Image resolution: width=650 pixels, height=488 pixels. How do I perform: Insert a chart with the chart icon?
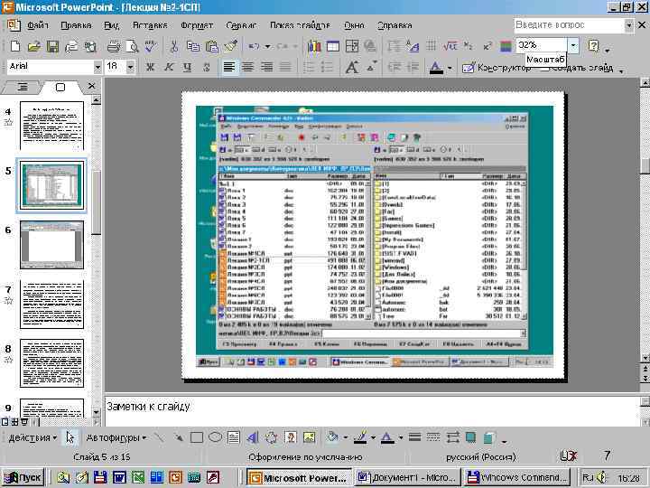point(314,46)
